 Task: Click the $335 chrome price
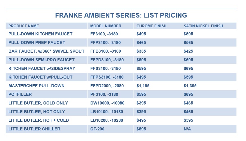point(141,51)
